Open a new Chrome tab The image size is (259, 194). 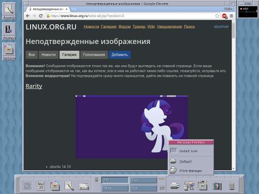pyautogui.click(x=74, y=9)
